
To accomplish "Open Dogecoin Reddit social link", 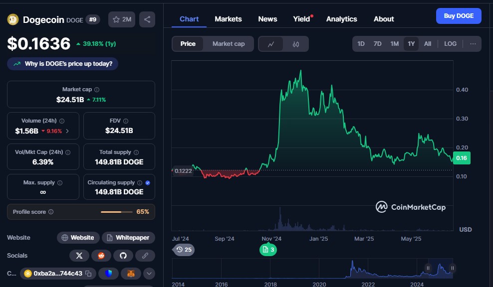I will 101,256.
